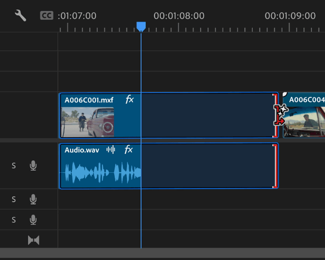Solo the second audio track
The width and height of the screenshot is (325, 260).
14,199
